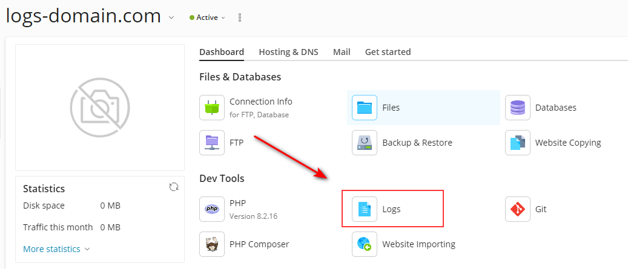Switch to the Mail tab

tap(342, 52)
